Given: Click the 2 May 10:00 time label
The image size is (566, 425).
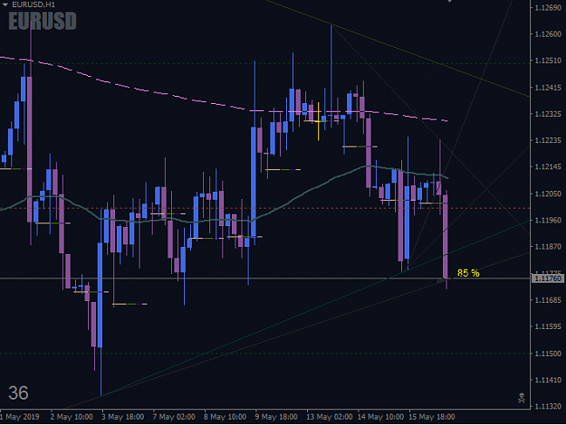Looking at the screenshot, I should [72, 417].
